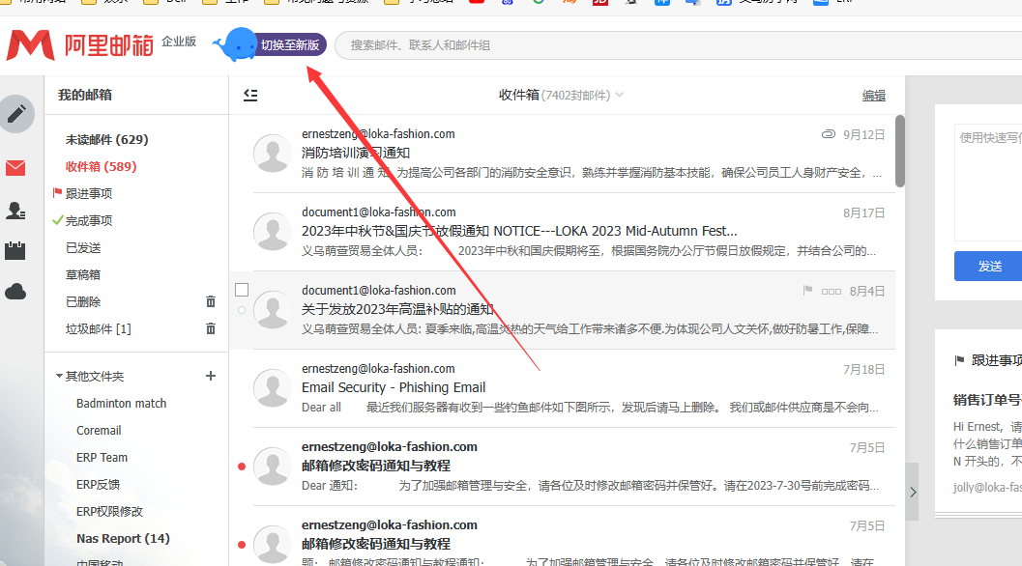Viewport: 1022px width, 566px height.
Task: Add new folder with plus icon beside 其他文件夹
Action: tap(211, 376)
